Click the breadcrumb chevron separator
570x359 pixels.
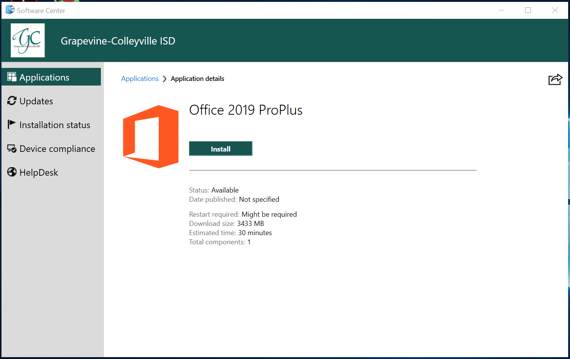165,78
